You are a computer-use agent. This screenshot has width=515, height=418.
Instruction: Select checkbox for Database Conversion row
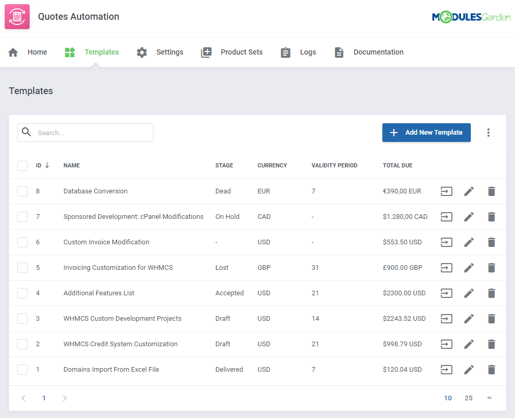[x=22, y=191]
